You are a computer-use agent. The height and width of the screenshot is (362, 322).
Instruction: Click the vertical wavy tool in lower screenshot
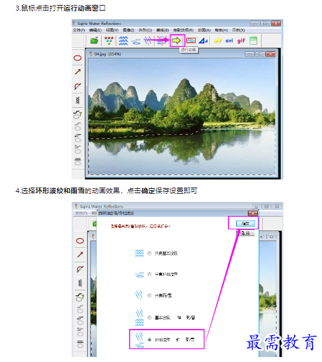coord(80,283)
